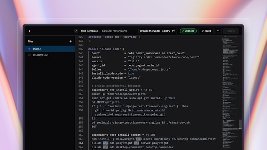This screenshot has width=267, height=150.
Task: Click the cd $HOME/projects line
Action: pos(105,102)
